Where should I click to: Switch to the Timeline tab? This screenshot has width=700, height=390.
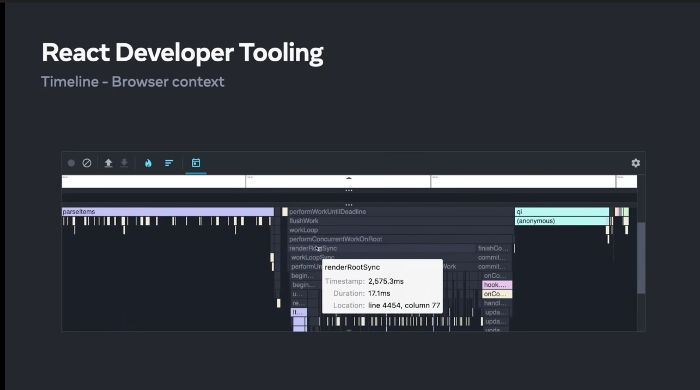click(x=196, y=163)
